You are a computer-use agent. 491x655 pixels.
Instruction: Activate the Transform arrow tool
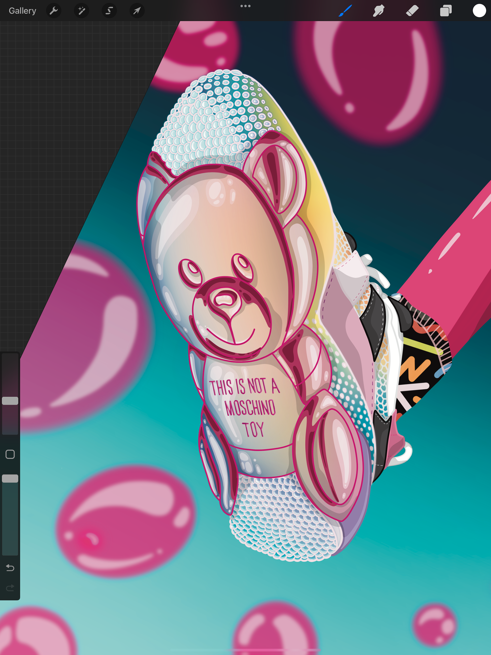coord(137,11)
